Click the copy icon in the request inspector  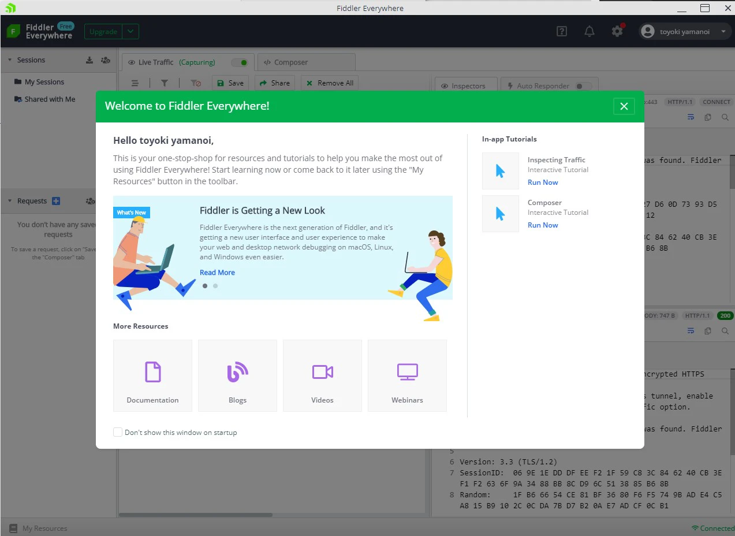(708, 117)
